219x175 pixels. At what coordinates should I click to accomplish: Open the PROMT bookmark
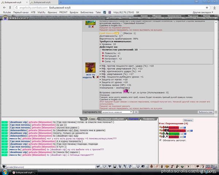coord(63,12)
